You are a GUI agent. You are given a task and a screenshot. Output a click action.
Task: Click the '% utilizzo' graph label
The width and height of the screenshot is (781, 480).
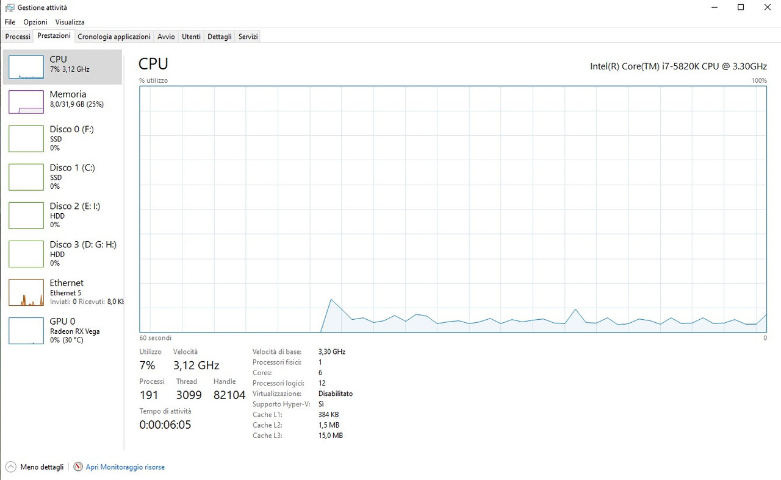tap(153, 80)
